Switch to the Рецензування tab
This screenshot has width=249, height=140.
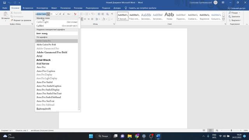(x=92, y=8)
